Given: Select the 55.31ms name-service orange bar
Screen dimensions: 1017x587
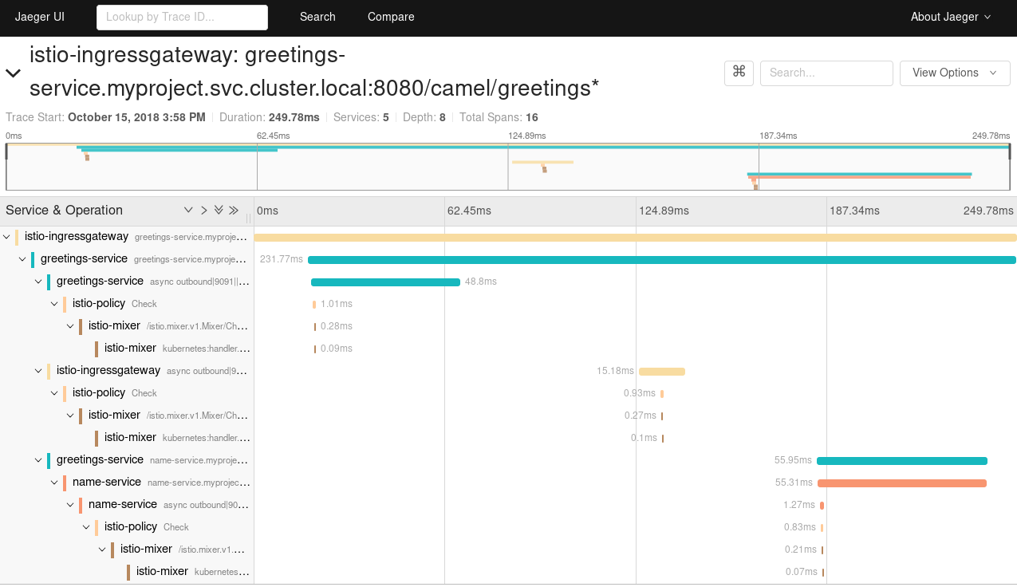Looking at the screenshot, I should (x=902, y=483).
